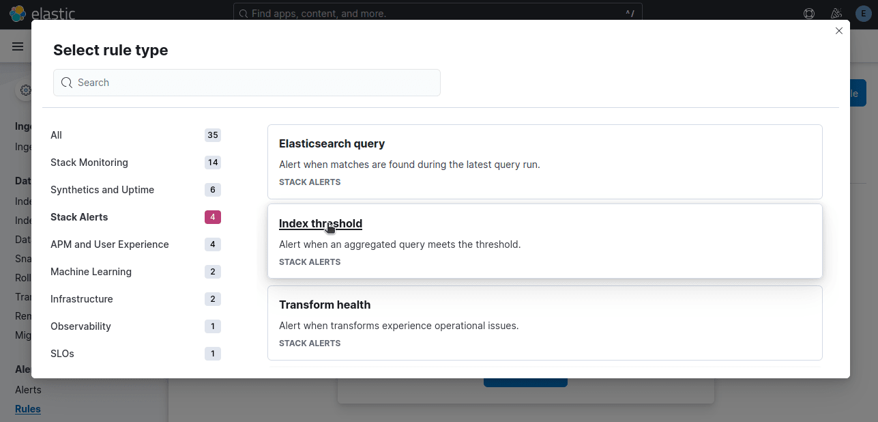Click 'Alert when matches are found' description
This screenshot has width=878, height=422.
[409, 165]
